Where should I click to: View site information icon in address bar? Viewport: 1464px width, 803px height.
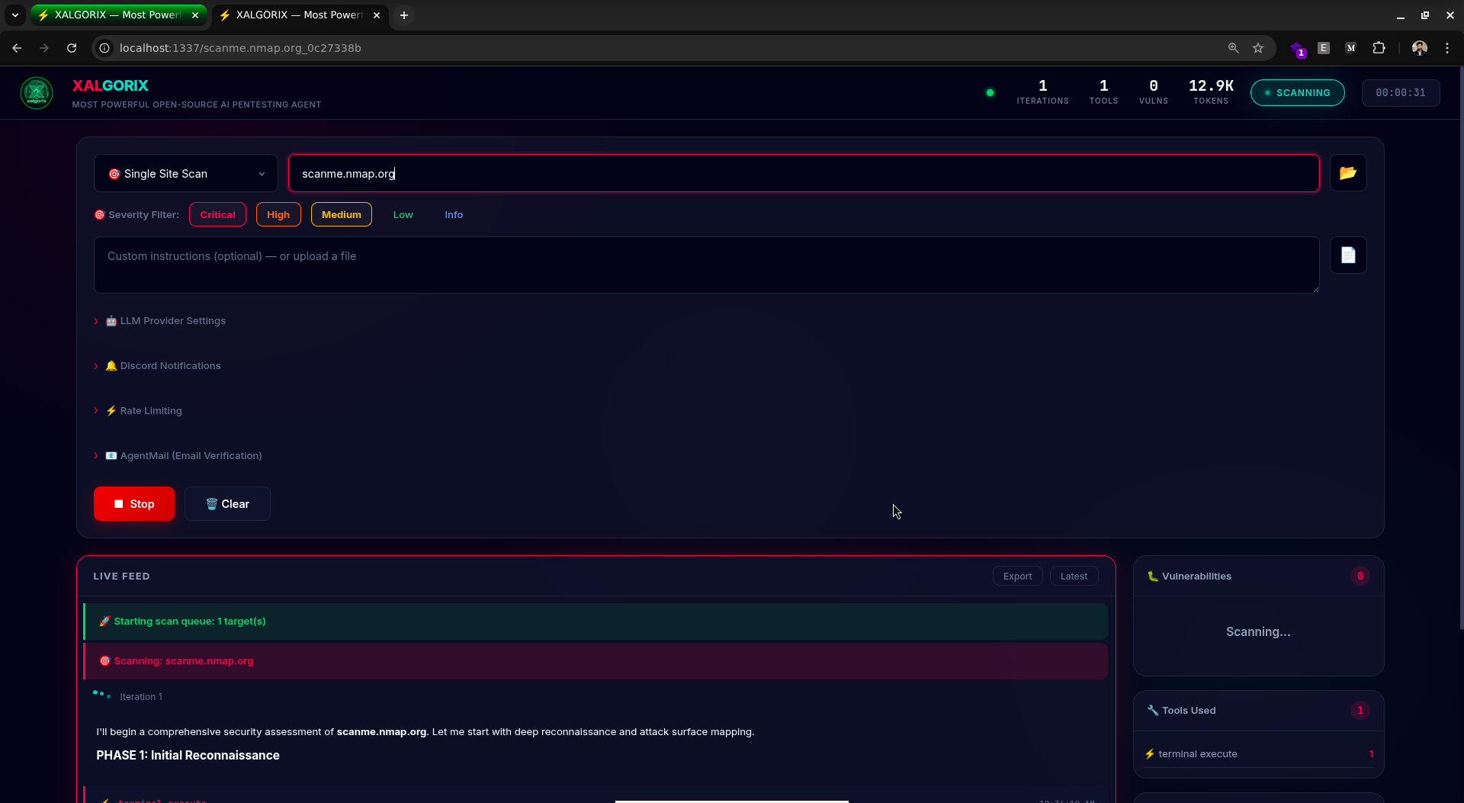tap(105, 48)
